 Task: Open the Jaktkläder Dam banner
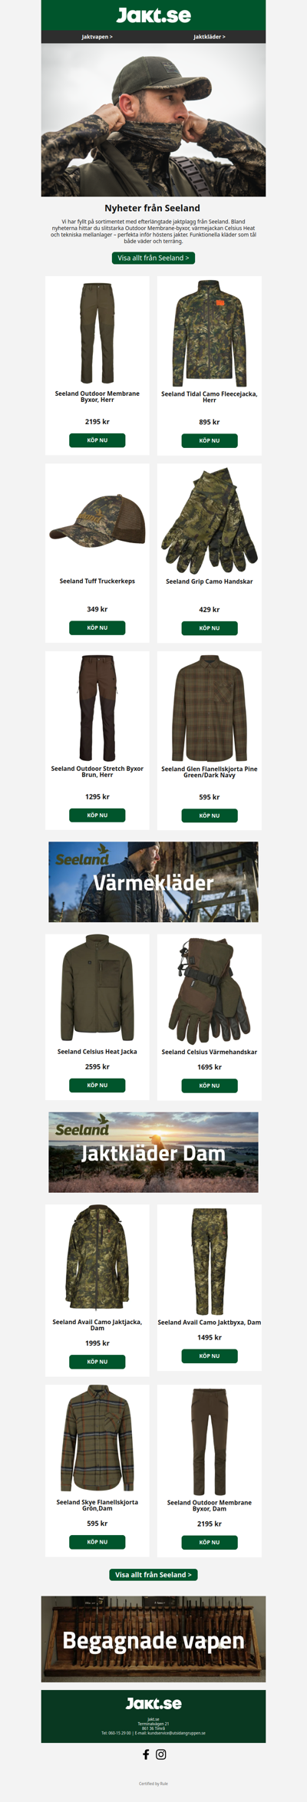[153, 1152]
